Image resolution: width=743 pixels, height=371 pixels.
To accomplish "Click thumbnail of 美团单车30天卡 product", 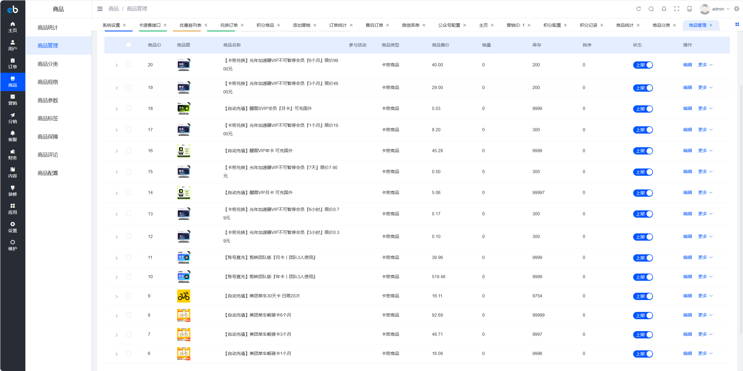I will coord(184,296).
